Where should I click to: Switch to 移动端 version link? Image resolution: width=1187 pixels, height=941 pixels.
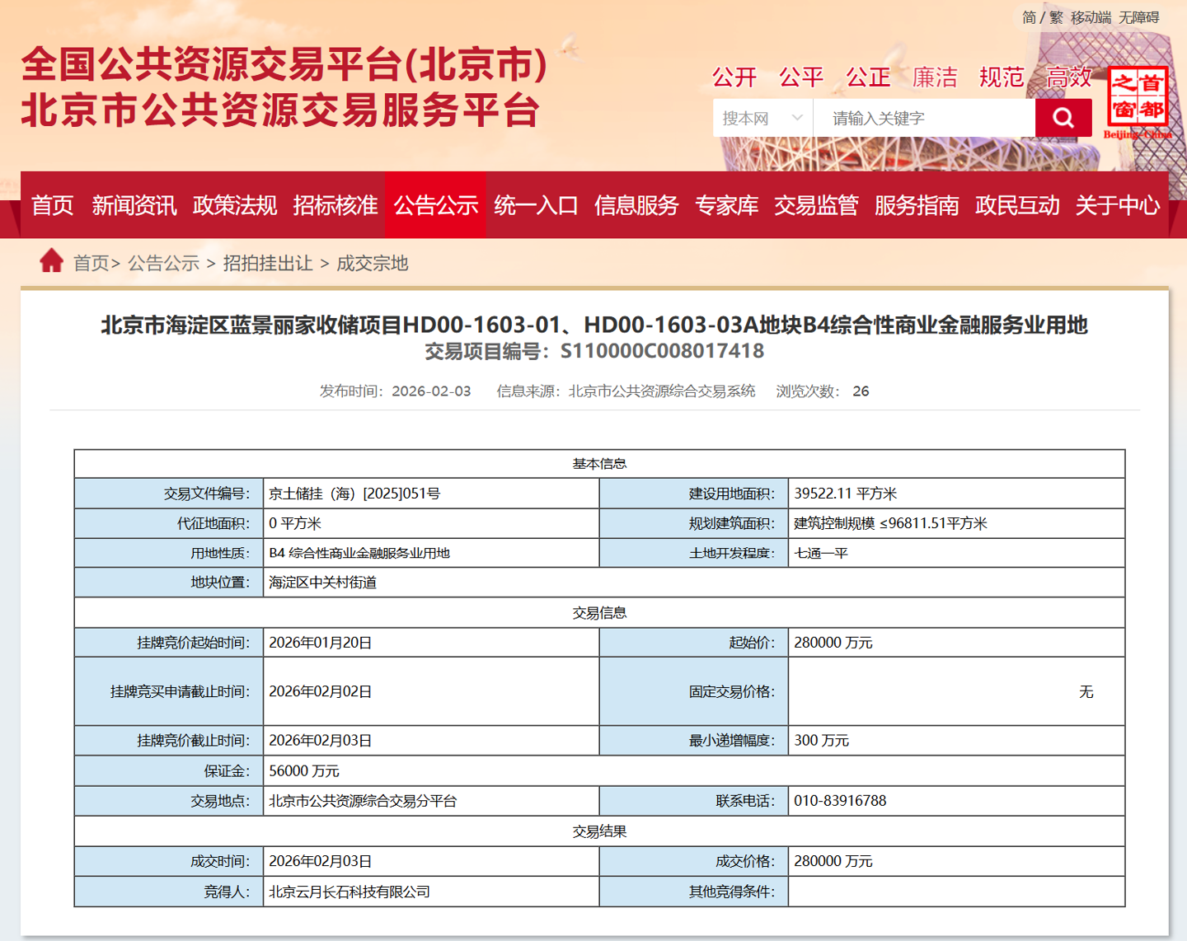[1091, 17]
